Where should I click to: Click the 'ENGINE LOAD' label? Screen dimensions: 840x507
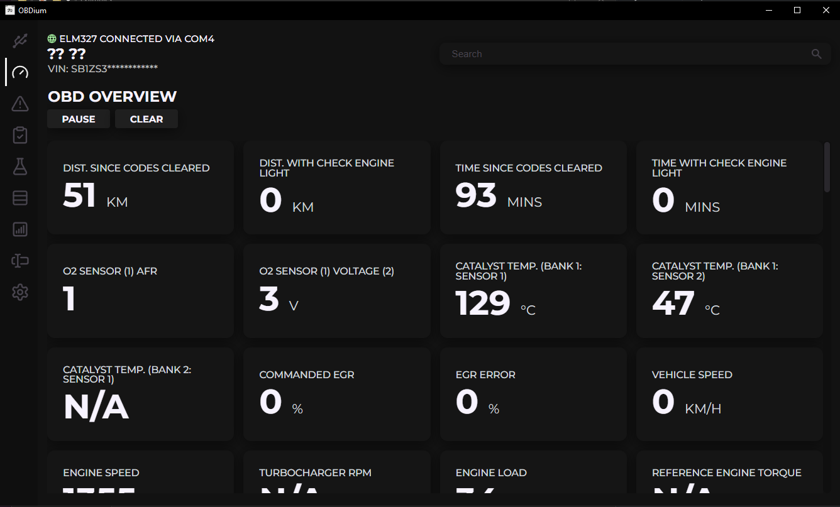[491, 472]
